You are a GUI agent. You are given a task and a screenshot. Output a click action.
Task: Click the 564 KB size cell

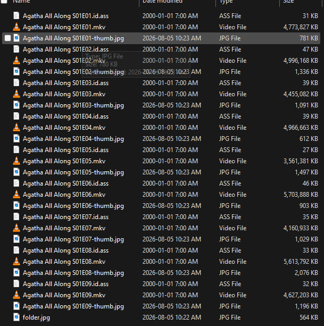[x=309, y=317]
